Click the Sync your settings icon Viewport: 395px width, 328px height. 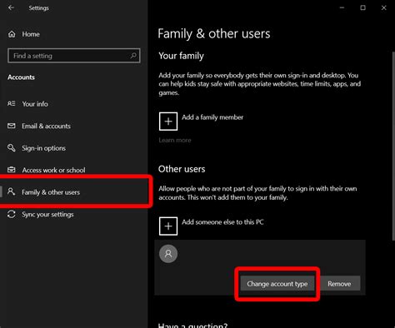pyautogui.click(x=12, y=214)
